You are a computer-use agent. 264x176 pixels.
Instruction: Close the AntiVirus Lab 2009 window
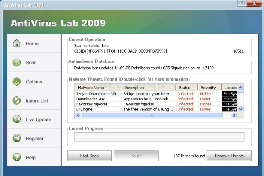click(x=254, y=3)
